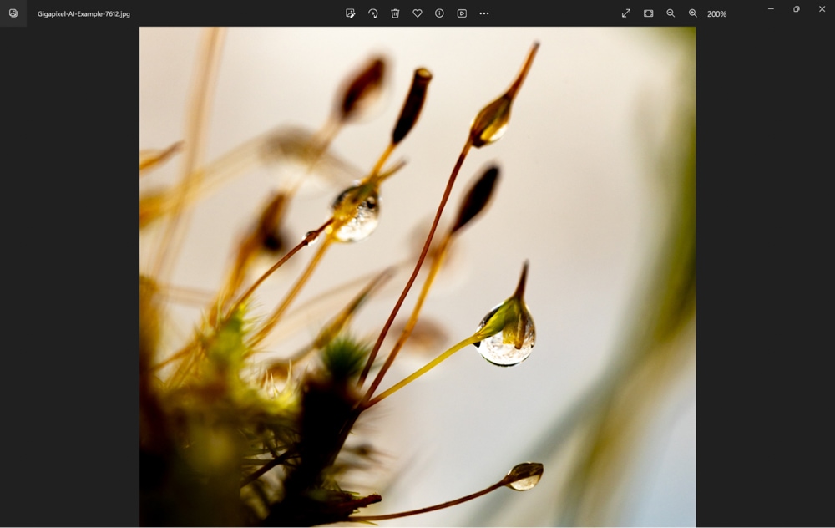835x528 pixels.
Task: Zoom out with the minus magnifier
Action: pos(671,13)
